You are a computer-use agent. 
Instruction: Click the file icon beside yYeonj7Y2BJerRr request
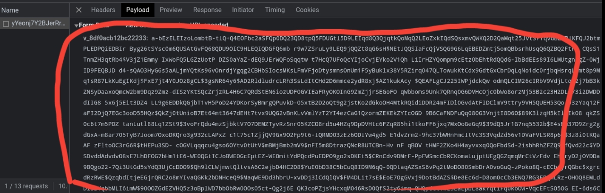click(x=6, y=24)
